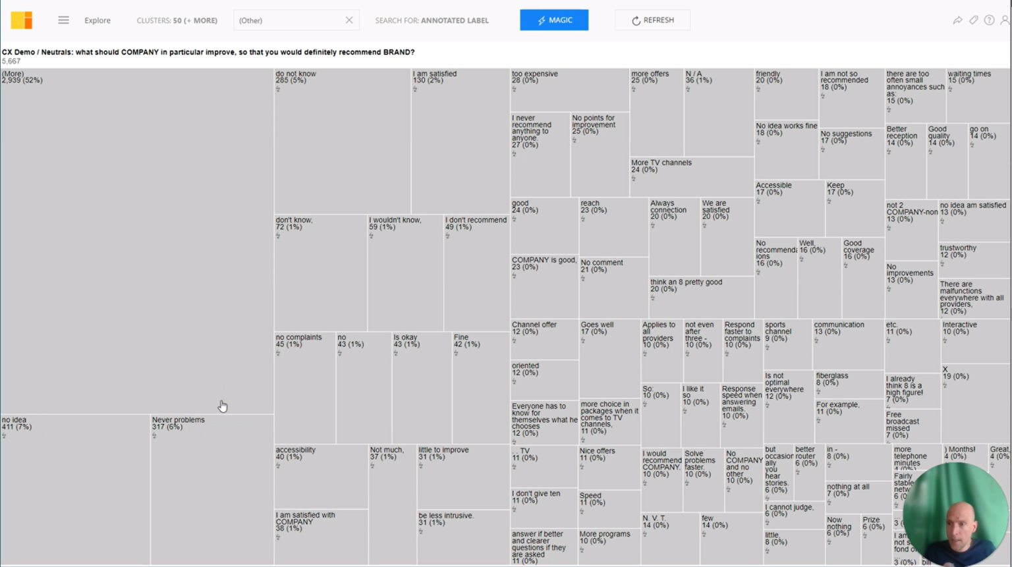The height and width of the screenshot is (567, 1012).
Task: Open the Explore menu
Action: (x=98, y=20)
